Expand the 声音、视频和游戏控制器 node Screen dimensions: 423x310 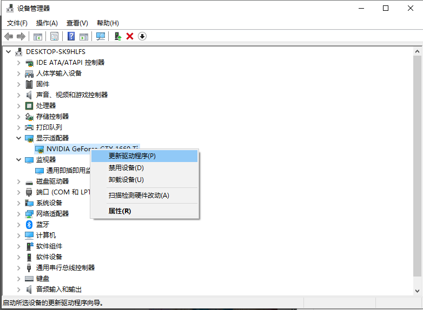18,95
